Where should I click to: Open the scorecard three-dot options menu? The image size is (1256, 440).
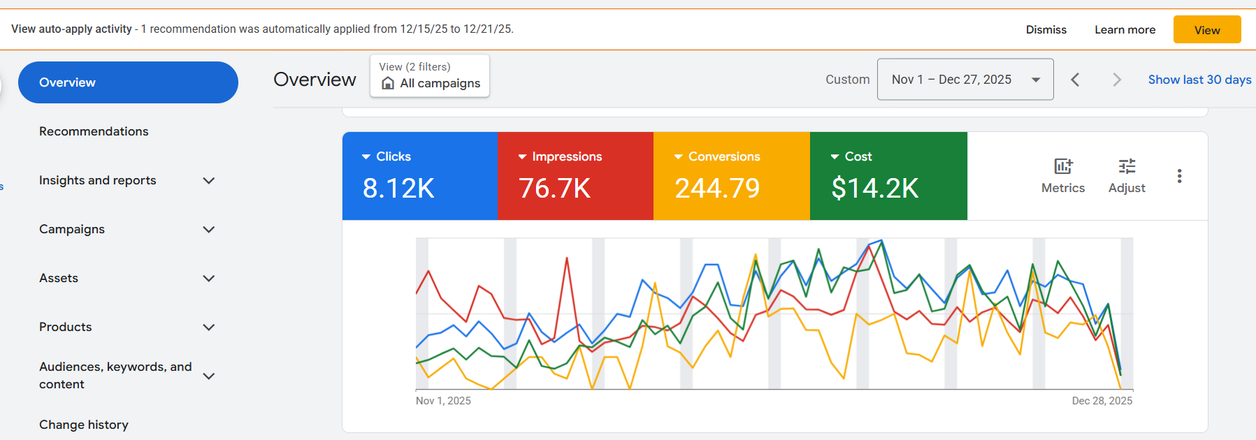click(x=1179, y=176)
